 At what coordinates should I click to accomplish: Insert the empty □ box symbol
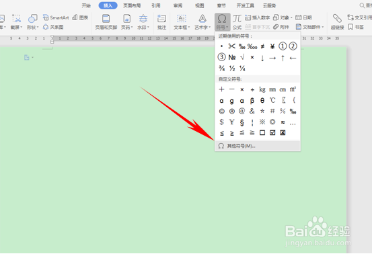(x=262, y=133)
